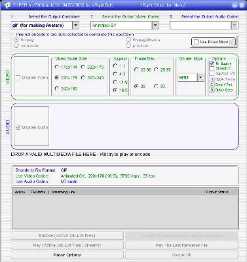This screenshot has width=247, height=262.
Task: Choose video scale size 320x176
Action: pyautogui.click(x=83, y=67)
